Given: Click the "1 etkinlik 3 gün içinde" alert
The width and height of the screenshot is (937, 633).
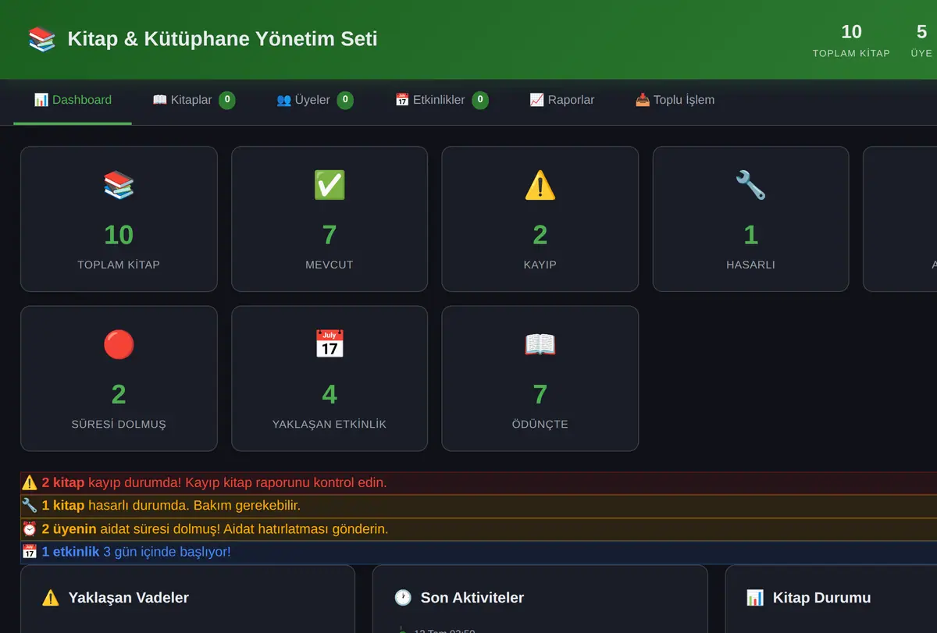Looking at the screenshot, I should click(479, 552).
